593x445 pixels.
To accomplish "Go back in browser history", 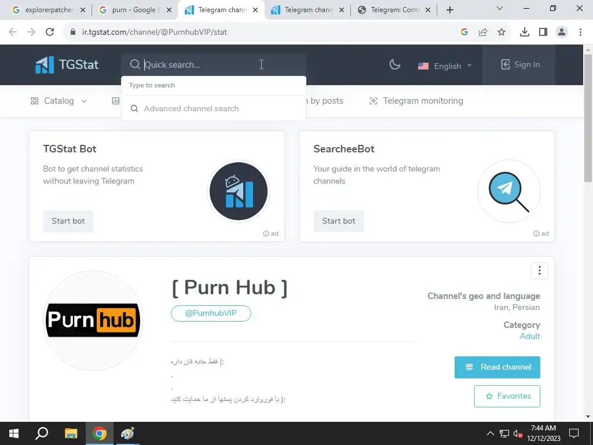I will [x=13, y=32].
